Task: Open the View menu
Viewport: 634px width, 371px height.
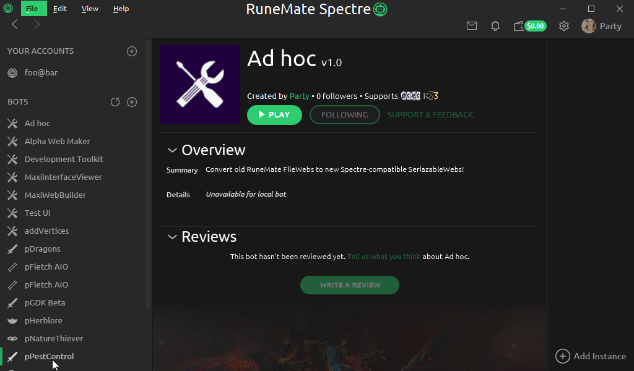Action: coord(90,9)
